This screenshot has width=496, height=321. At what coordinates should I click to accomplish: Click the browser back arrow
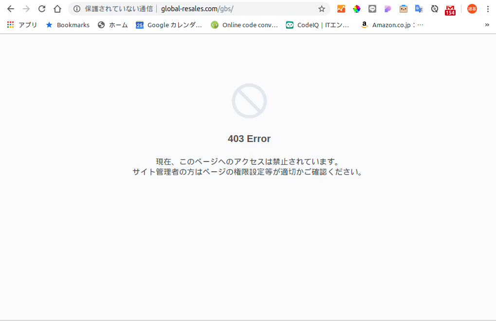pyautogui.click(x=11, y=9)
